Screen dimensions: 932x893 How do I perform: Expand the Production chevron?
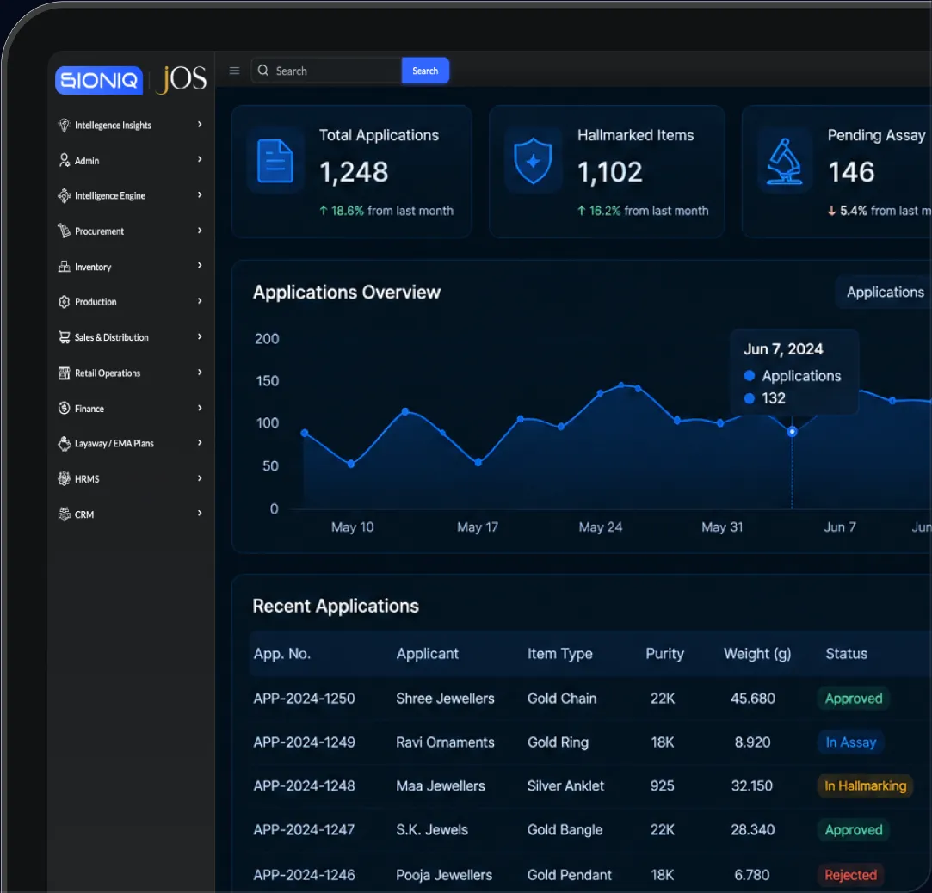pos(200,301)
